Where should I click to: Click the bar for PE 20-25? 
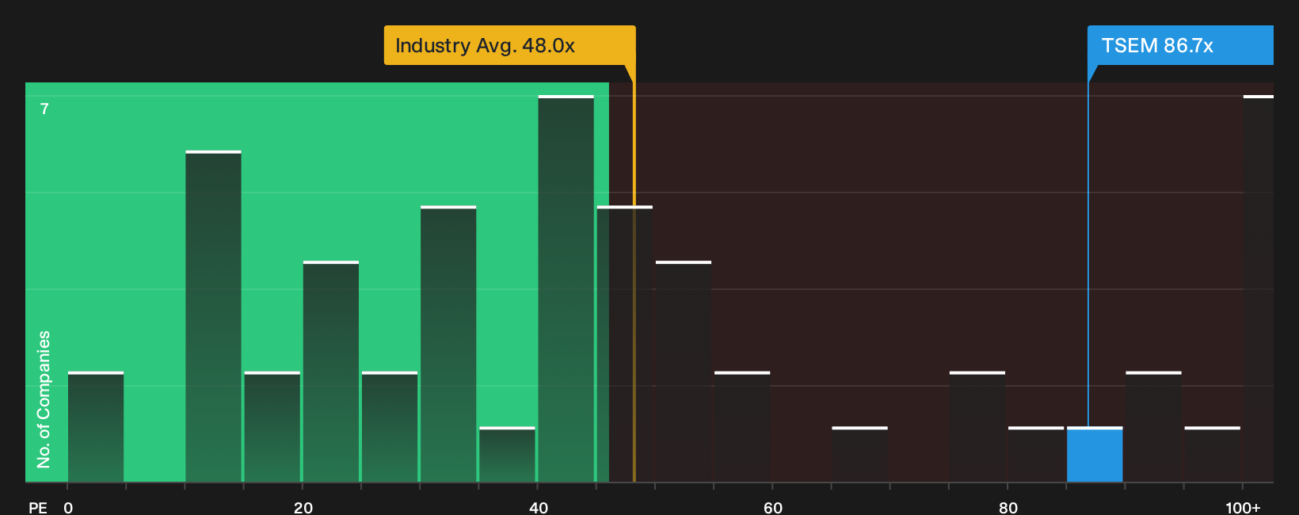pos(331,371)
